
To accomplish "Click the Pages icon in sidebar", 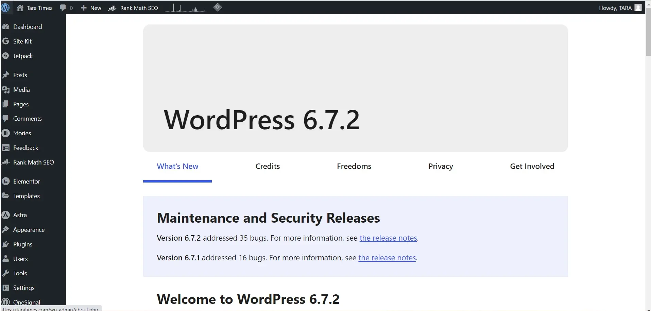I will [x=6, y=104].
